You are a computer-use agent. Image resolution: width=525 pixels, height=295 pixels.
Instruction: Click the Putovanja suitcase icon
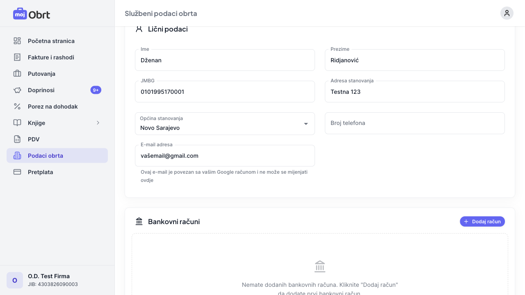(x=17, y=74)
